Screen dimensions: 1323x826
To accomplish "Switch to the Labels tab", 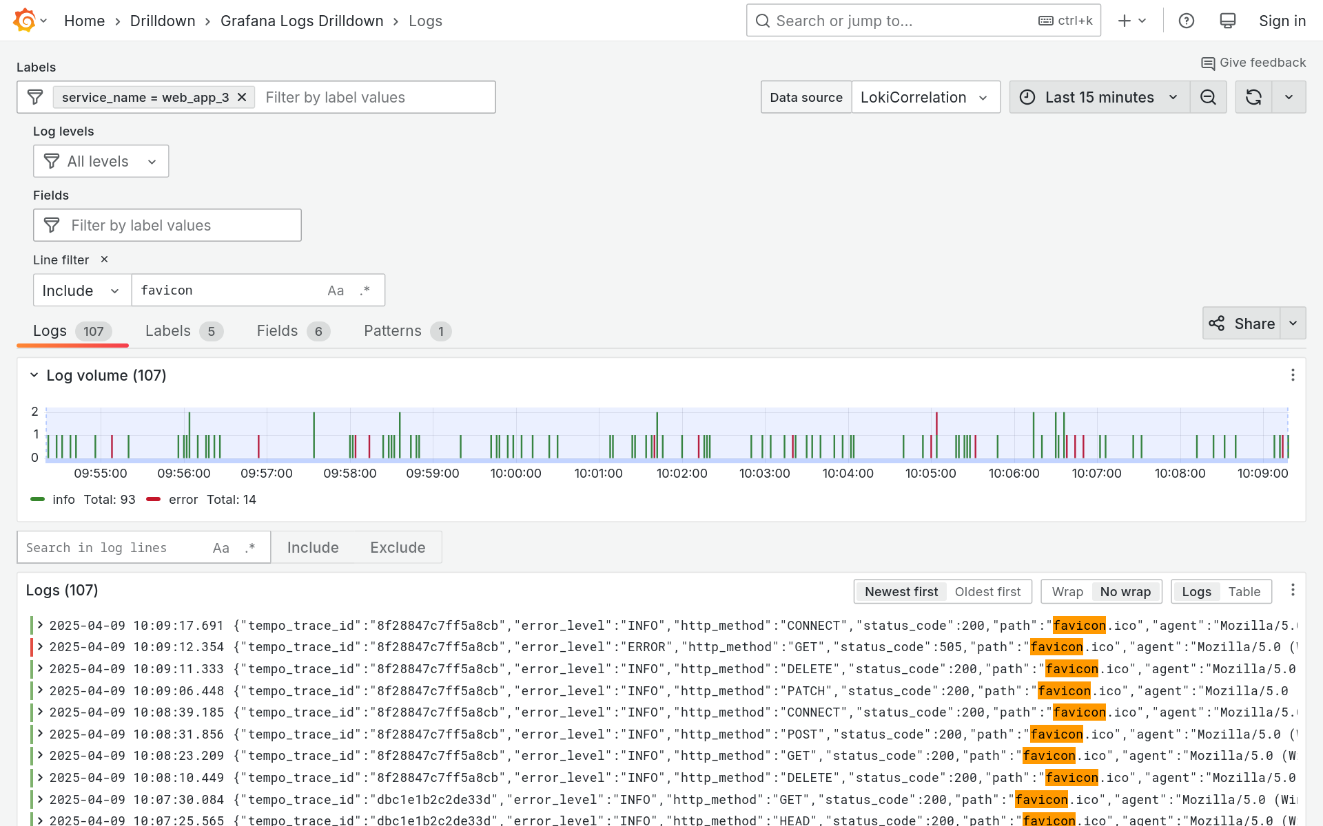I will (x=184, y=331).
